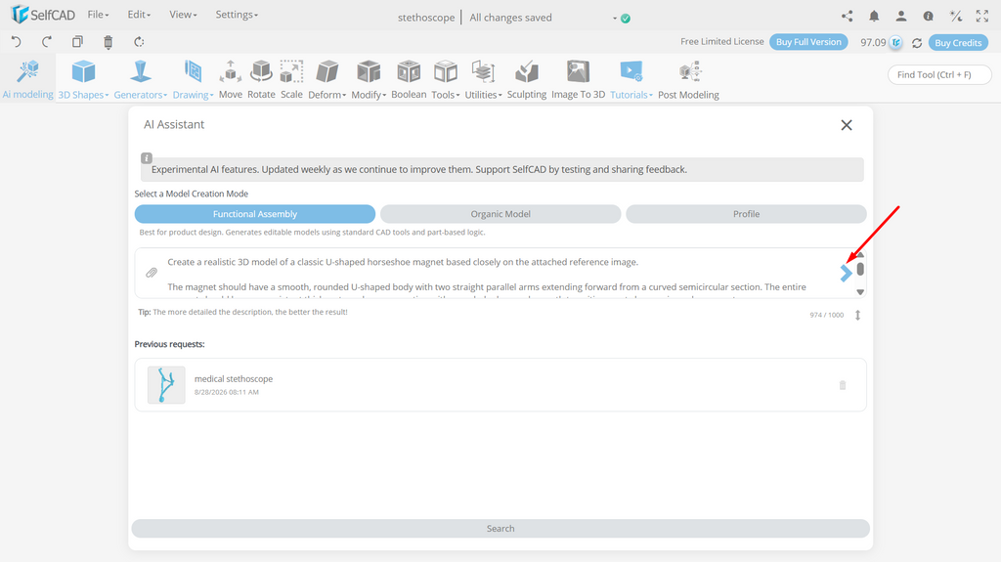Screen dimensions: 1001x562
Task: Click the stethoscope project name
Action: tap(426, 18)
